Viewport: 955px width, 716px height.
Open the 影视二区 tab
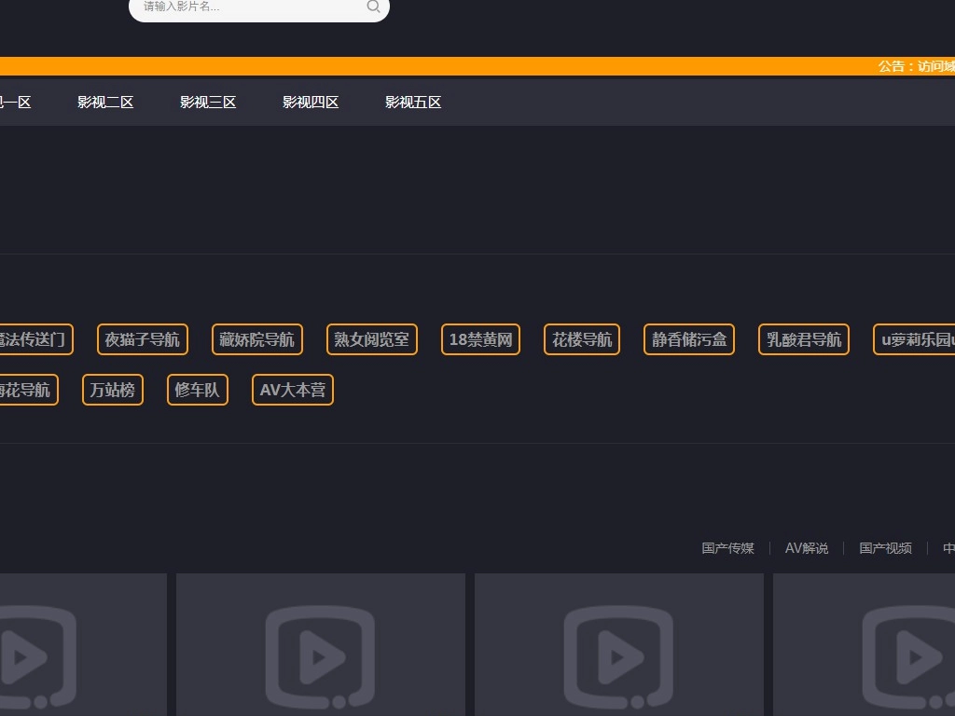(105, 103)
